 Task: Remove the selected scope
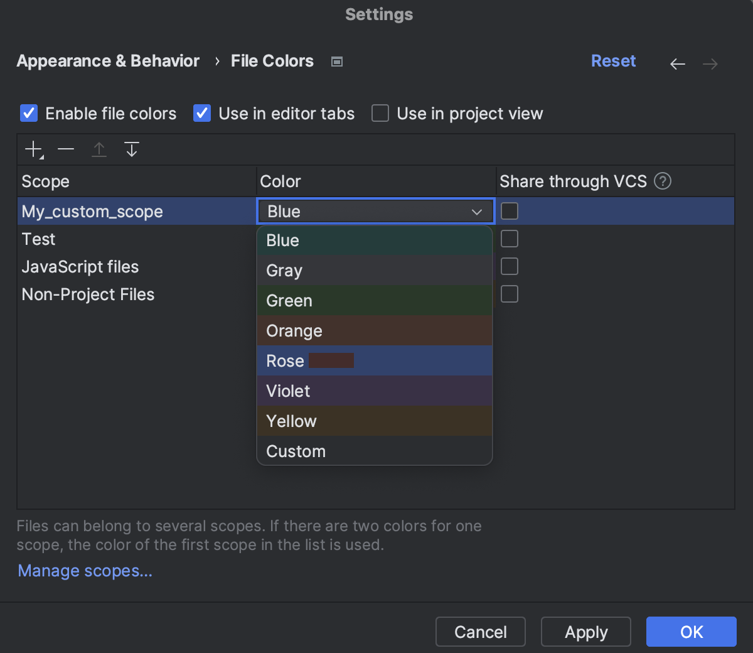click(65, 149)
